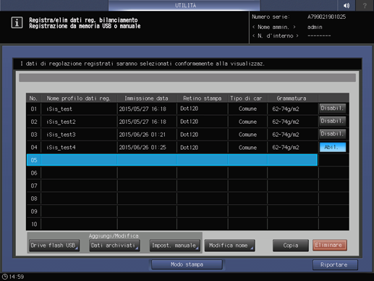This screenshot has height=281, width=374.
Task: Select empty row 07
Action: pyautogui.click(x=172, y=185)
